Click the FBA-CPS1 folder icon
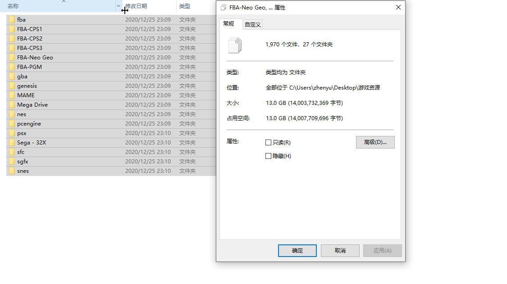The height and width of the screenshot is (284, 507). tap(12, 29)
